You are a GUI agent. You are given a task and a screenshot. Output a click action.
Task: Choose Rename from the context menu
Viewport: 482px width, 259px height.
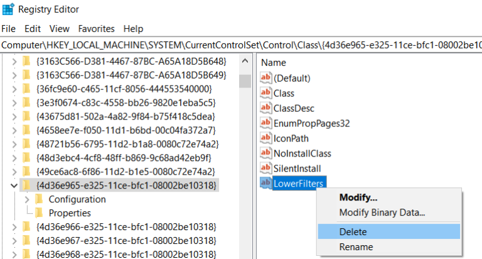tap(356, 247)
